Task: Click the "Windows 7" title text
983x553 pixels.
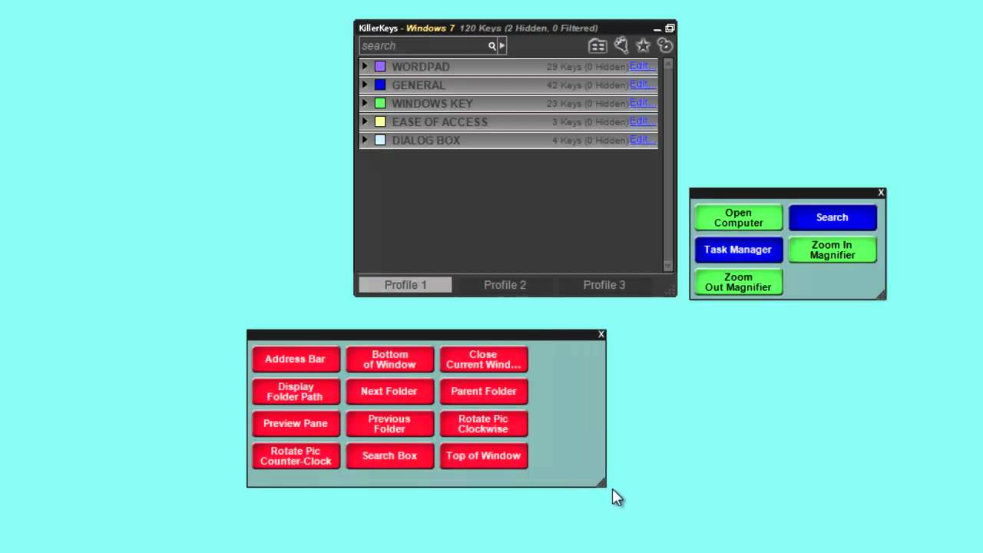Action: pyautogui.click(x=430, y=28)
